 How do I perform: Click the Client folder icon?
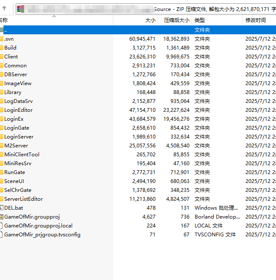tap(2, 57)
